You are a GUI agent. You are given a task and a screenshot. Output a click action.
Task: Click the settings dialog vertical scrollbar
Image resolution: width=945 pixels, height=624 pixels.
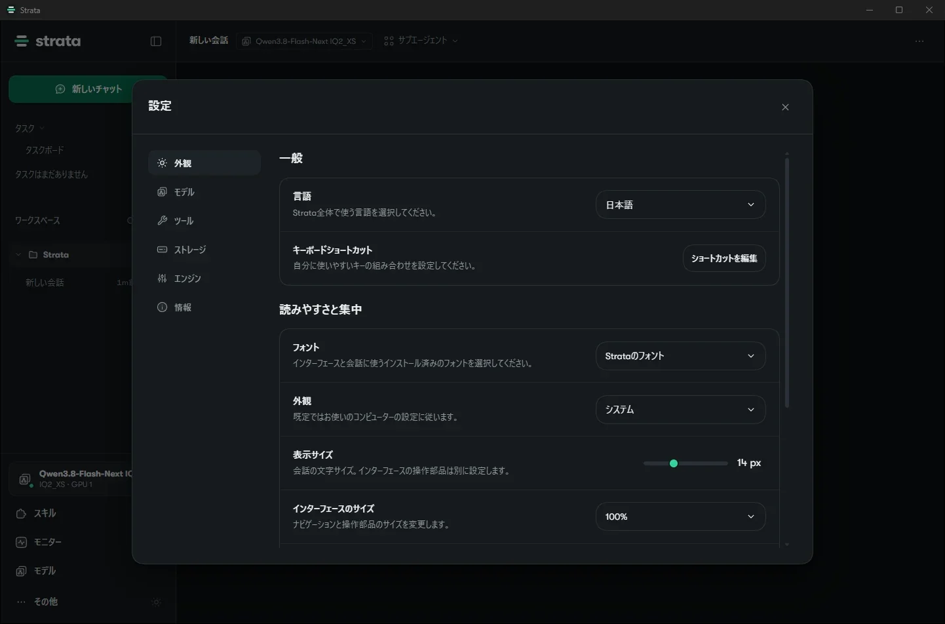[x=787, y=282]
